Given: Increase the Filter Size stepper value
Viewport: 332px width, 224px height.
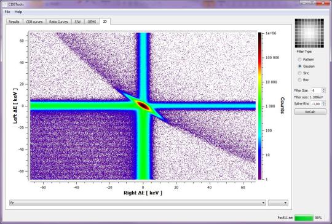Looking at the screenshot, I should pyautogui.click(x=323, y=89).
